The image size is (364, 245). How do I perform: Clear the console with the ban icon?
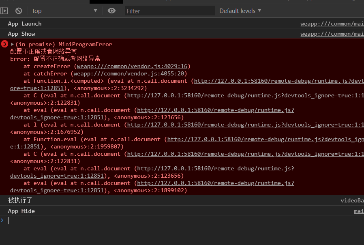click(19, 11)
